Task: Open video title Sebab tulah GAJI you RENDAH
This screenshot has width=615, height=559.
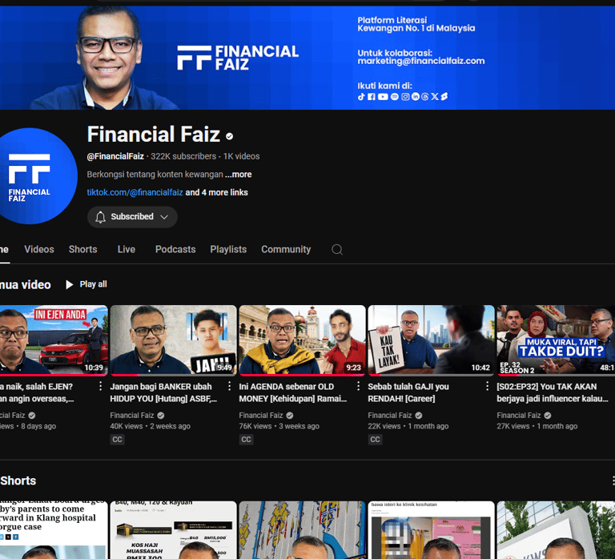Action: [x=408, y=392]
